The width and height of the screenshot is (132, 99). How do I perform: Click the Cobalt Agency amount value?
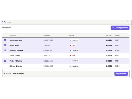[109, 56]
